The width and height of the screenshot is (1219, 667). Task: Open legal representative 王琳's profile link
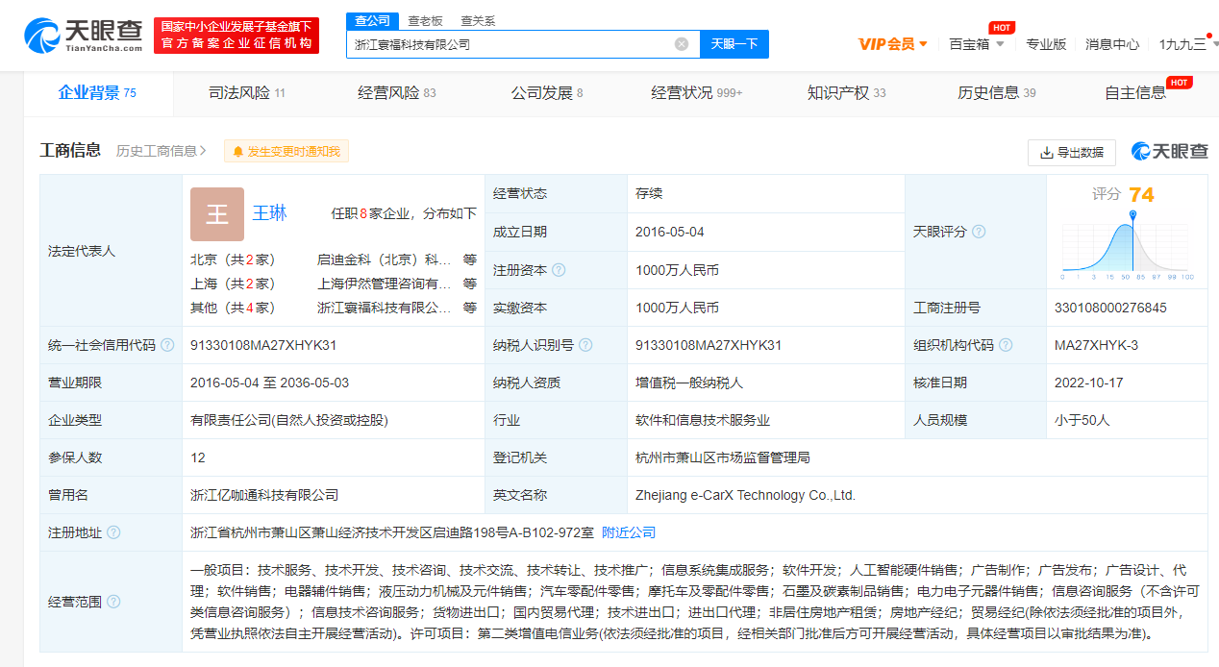(x=269, y=212)
